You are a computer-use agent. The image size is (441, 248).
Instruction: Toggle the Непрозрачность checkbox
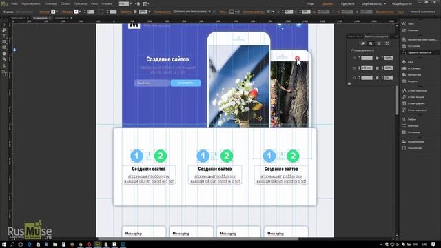point(352,50)
